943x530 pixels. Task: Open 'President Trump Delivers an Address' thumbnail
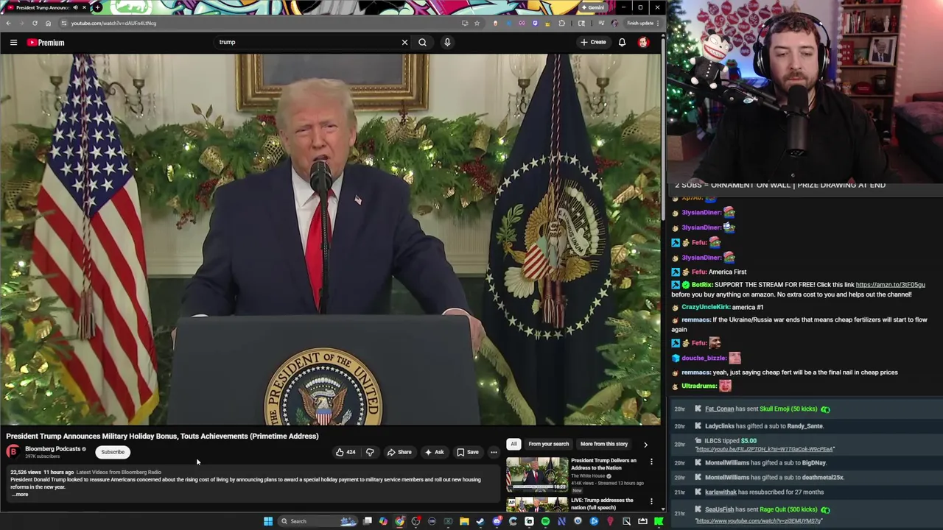point(536,476)
